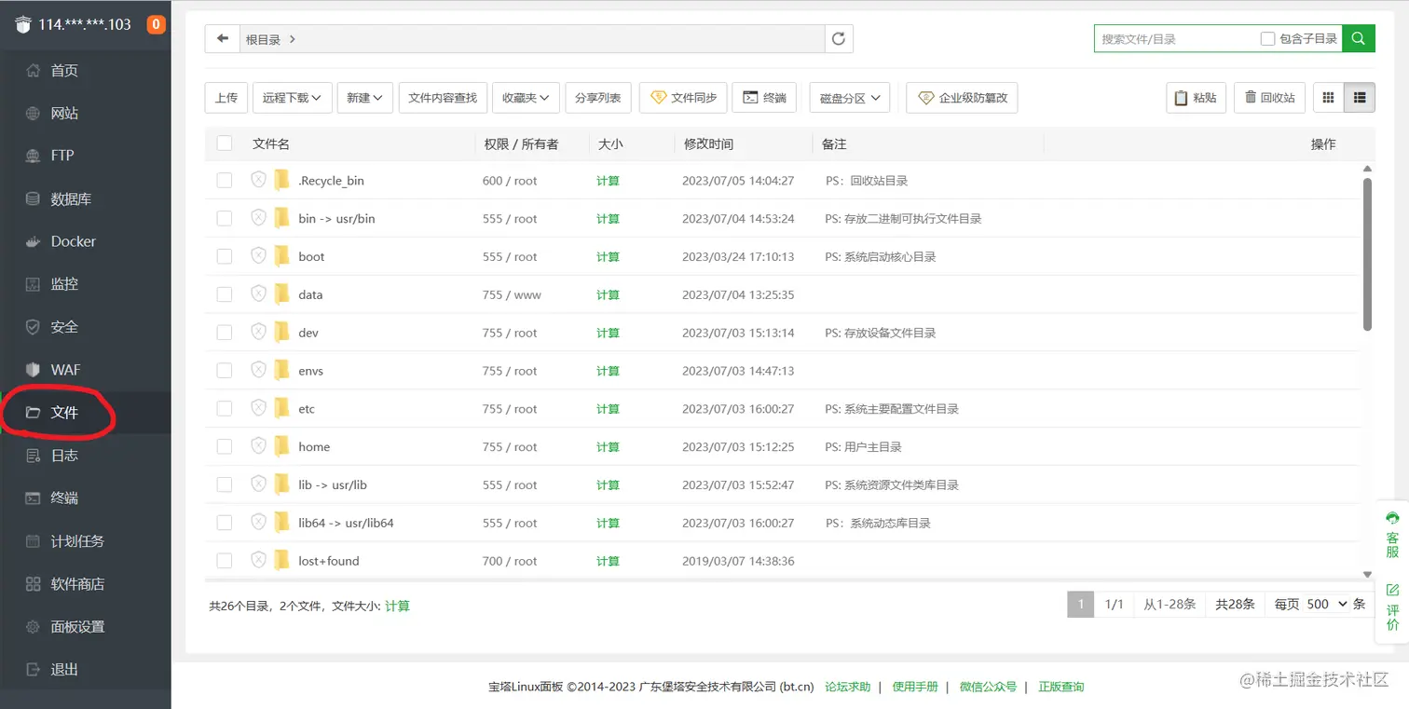This screenshot has width=1409, height=709.
Task: Open 企业级防篡改 tamper protection
Action: coord(962,98)
